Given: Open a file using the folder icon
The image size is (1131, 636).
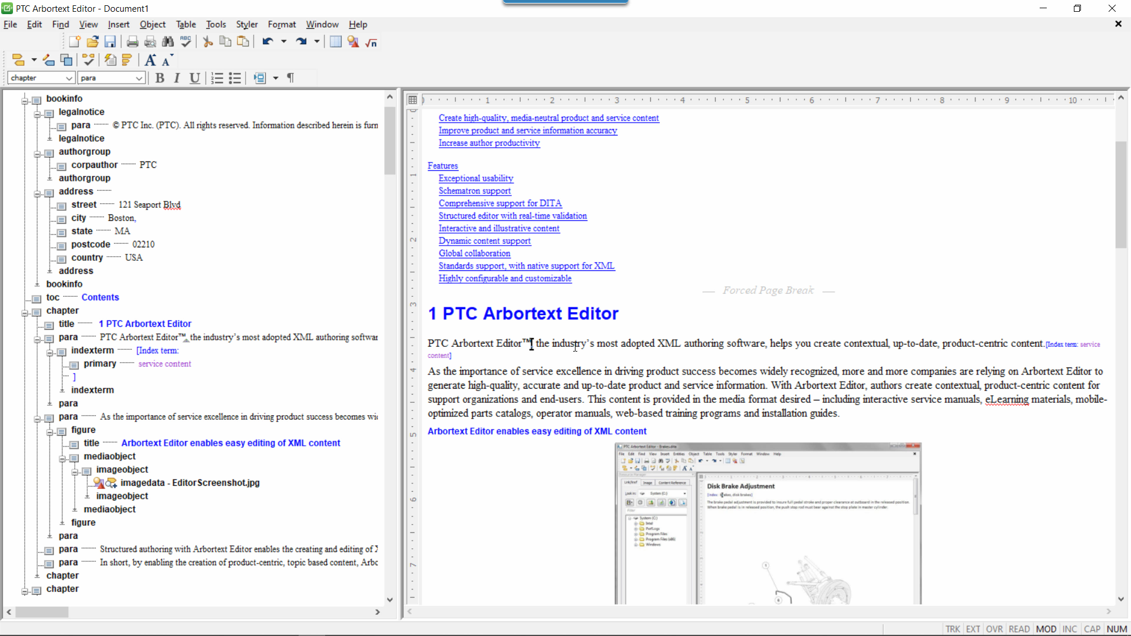Looking at the screenshot, I should click(x=92, y=42).
